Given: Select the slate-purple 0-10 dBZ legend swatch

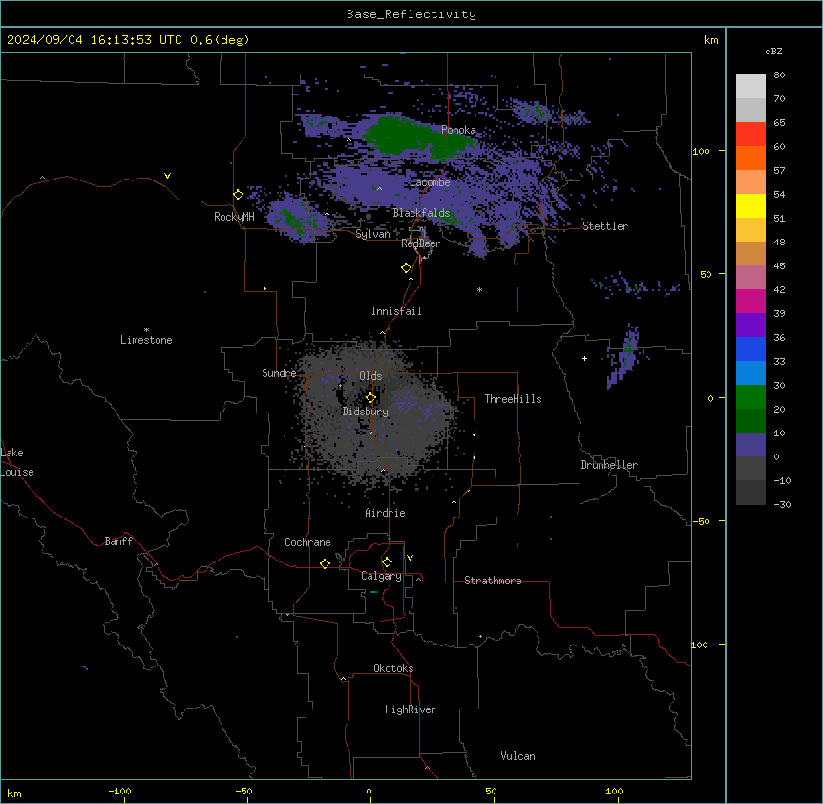Looking at the screenshot, I should (750, 445).
